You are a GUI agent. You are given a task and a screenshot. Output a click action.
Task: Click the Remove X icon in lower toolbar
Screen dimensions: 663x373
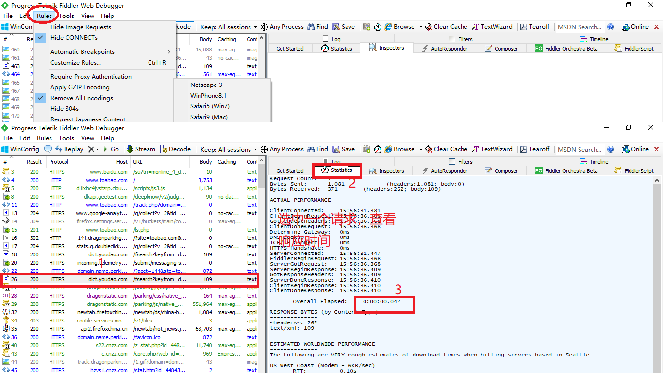(91, 149)
